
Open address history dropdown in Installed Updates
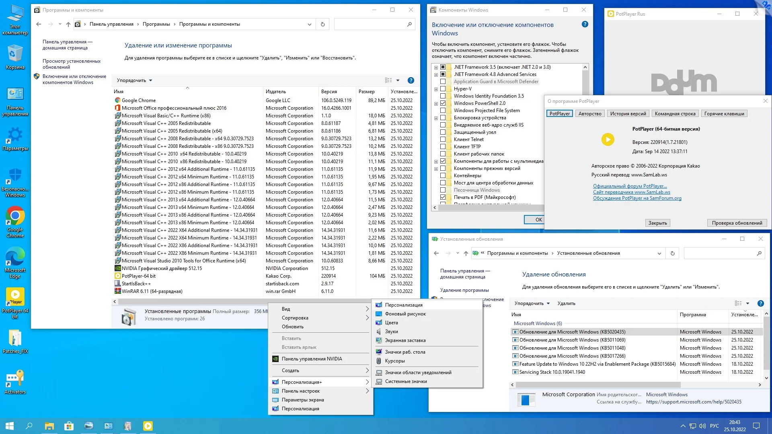click(x=659, y=253)
